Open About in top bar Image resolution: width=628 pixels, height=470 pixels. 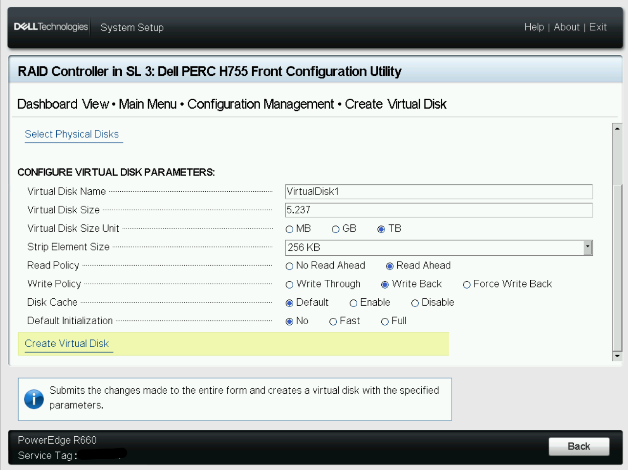coord(566,27)
